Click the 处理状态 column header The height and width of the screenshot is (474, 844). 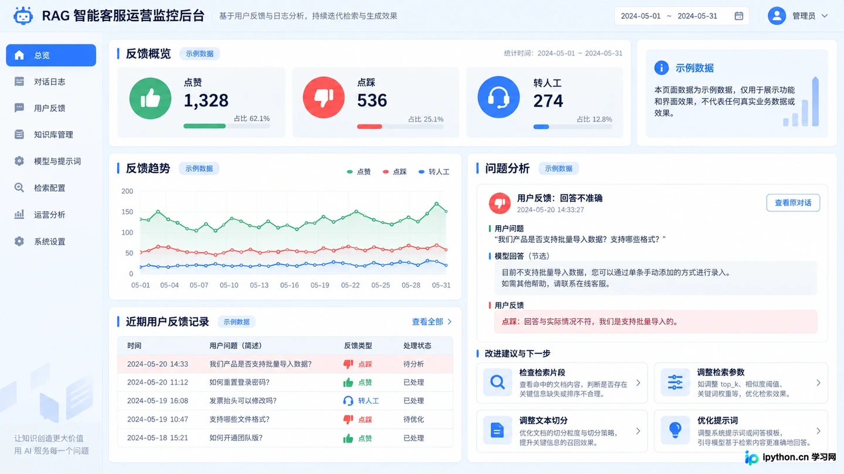point(417,346)
